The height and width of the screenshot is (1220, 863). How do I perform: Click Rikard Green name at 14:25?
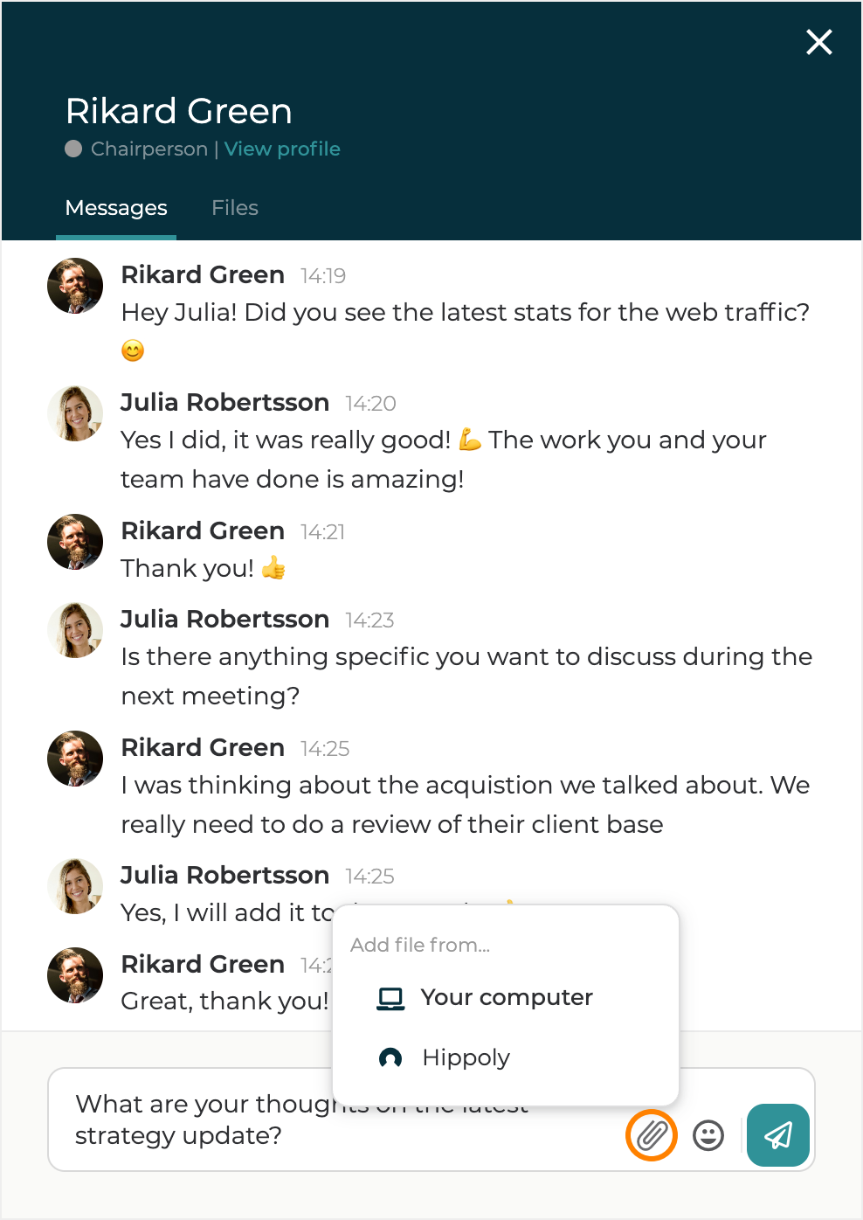pos(203,747)
